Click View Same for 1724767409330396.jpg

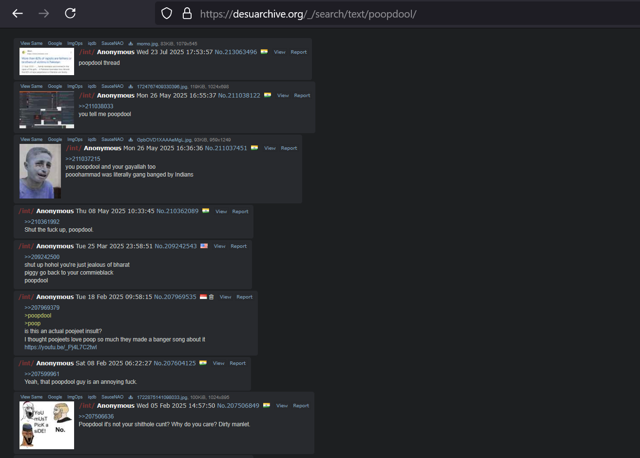31,86
